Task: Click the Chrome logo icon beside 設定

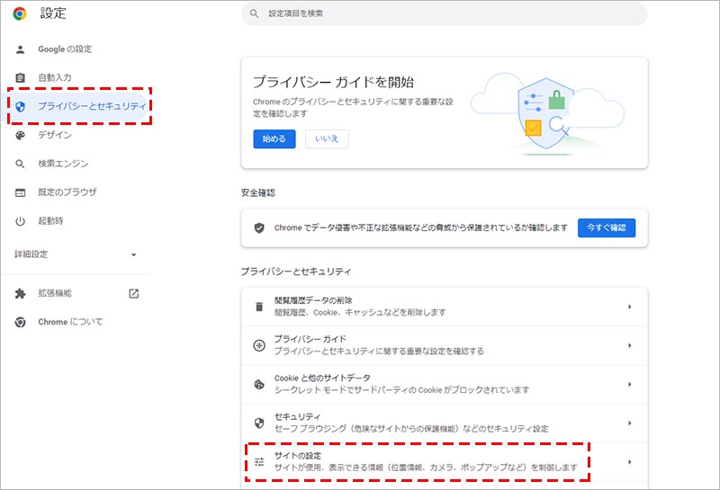Action: [20, 13]
